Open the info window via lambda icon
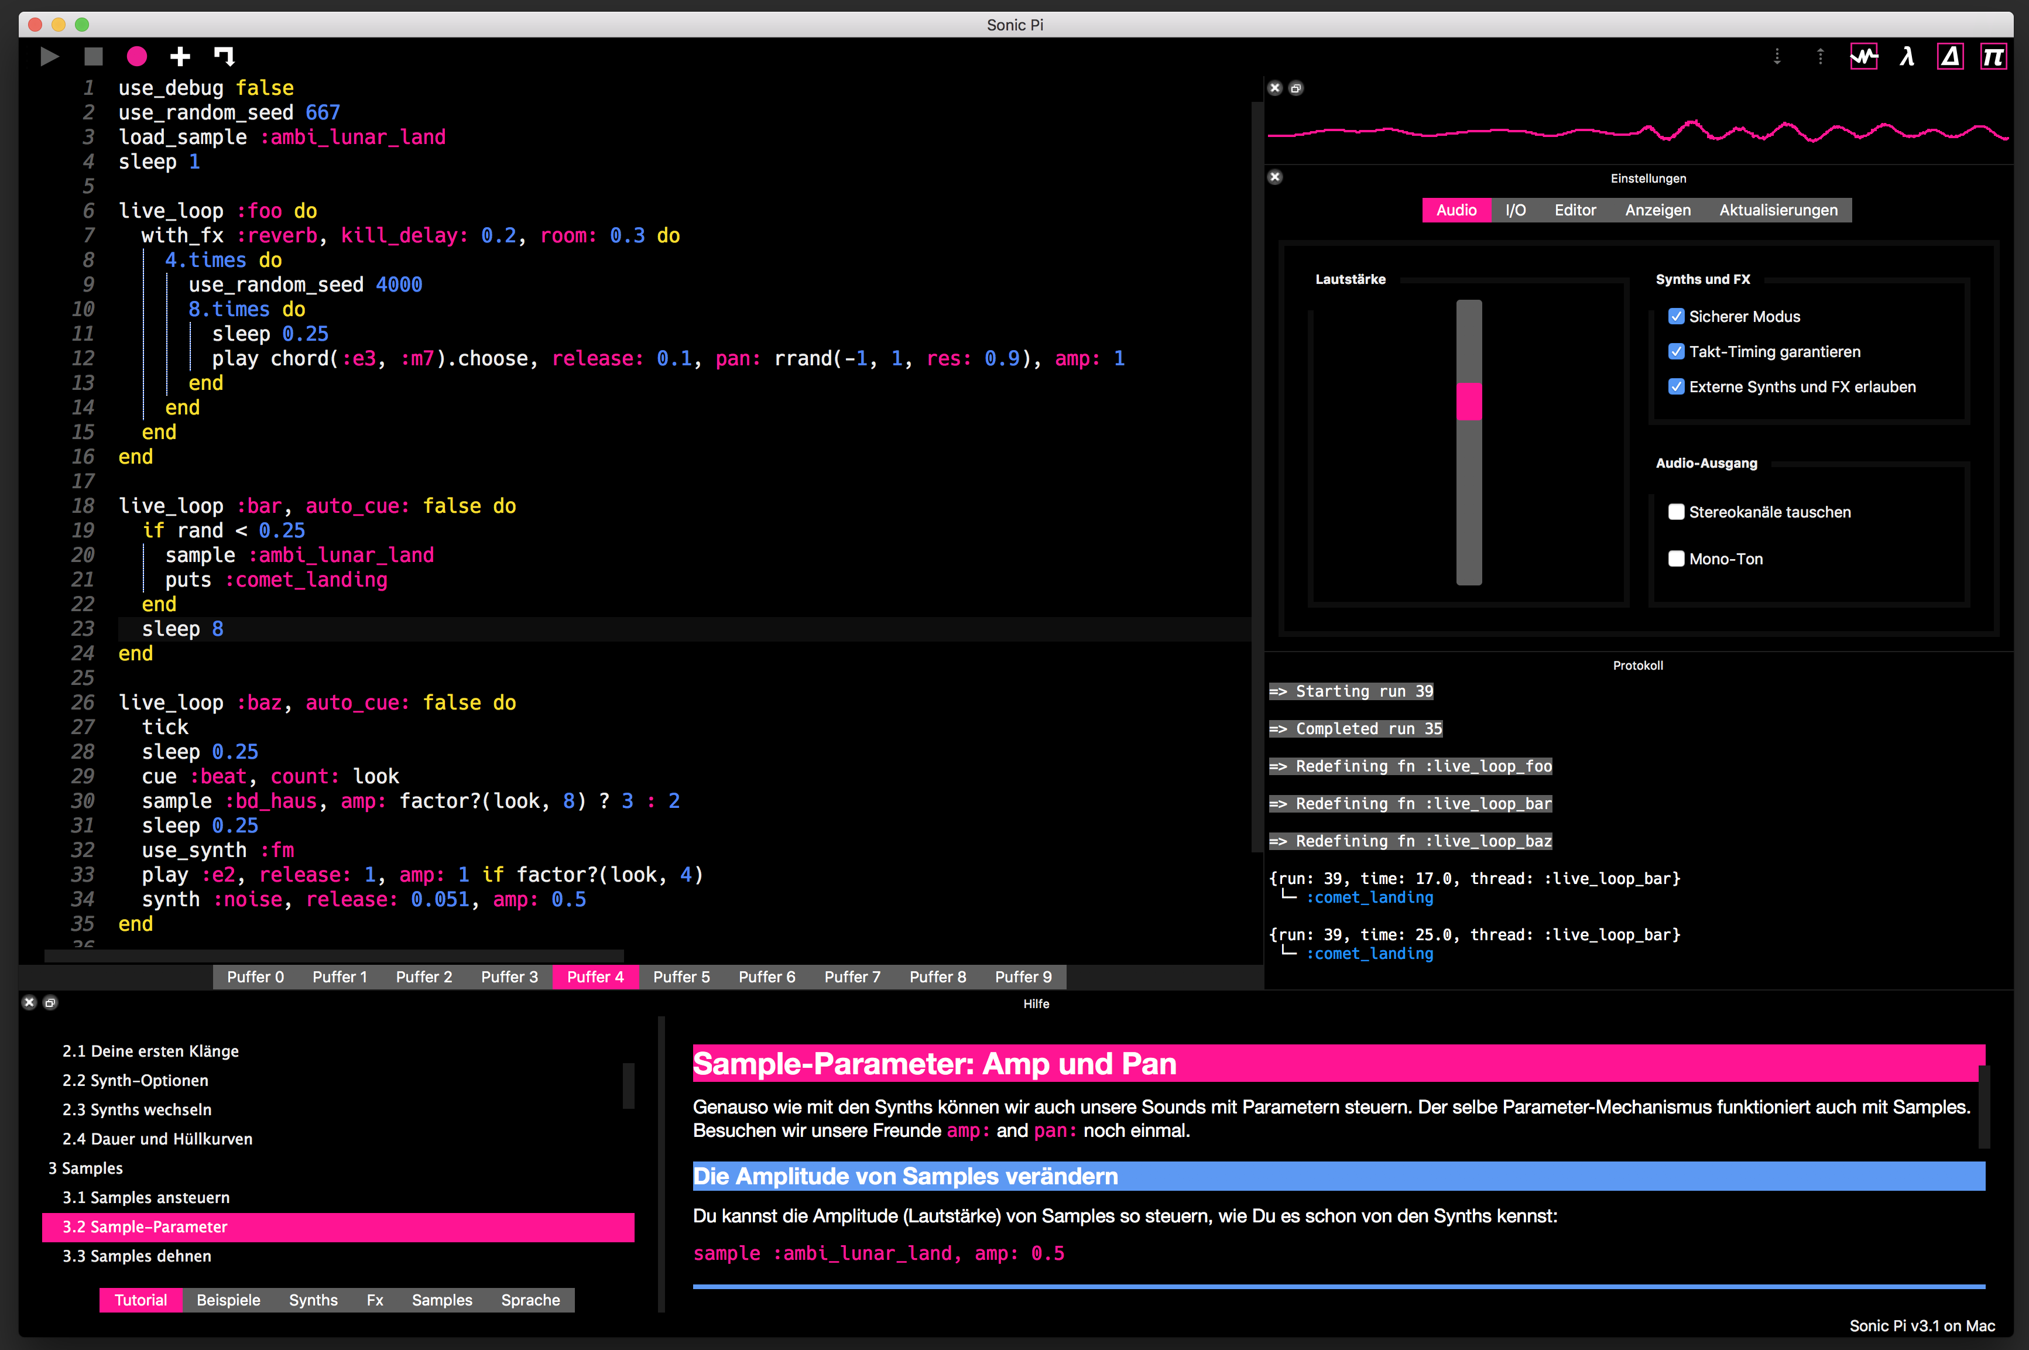 [1907, 57]
